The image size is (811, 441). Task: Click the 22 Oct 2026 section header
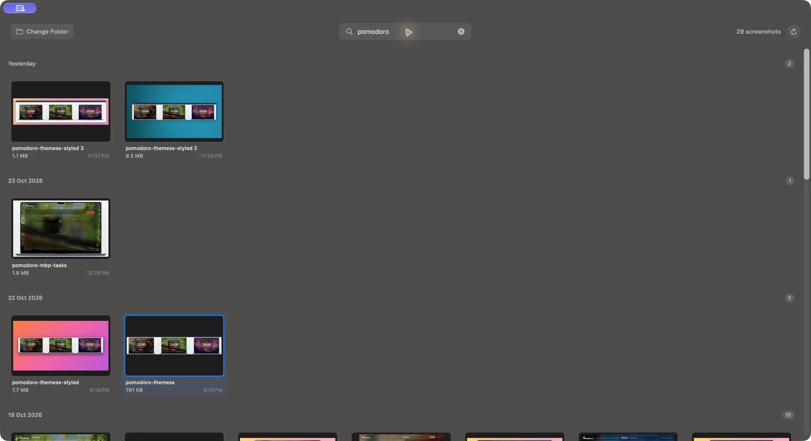tap(25, 298)
